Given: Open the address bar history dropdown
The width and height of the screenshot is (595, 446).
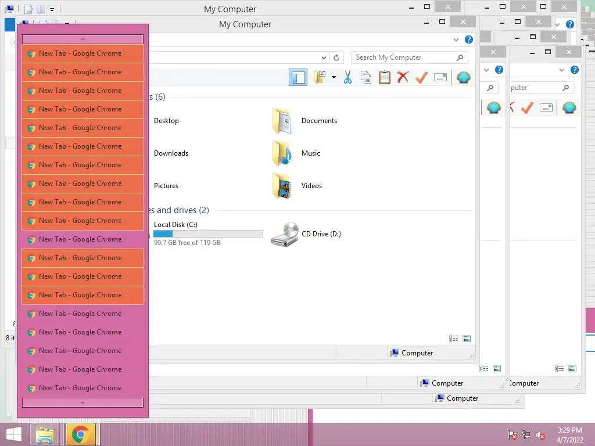Looking at the screenshot, I should click(324, 57).
